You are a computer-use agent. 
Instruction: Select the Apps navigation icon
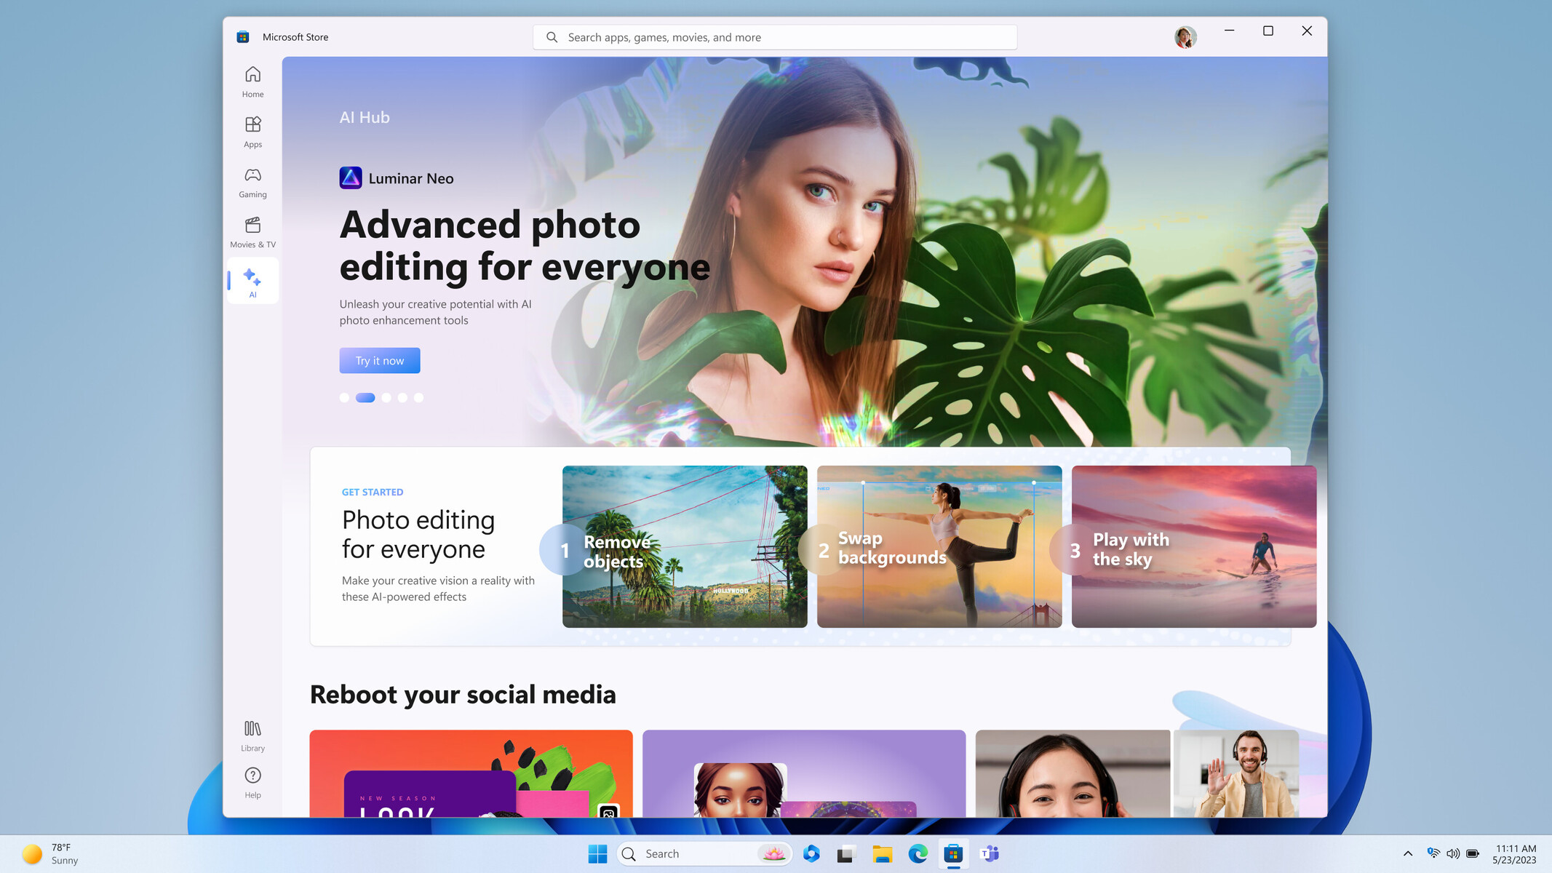pyautogui.click(x=252, y=131)
